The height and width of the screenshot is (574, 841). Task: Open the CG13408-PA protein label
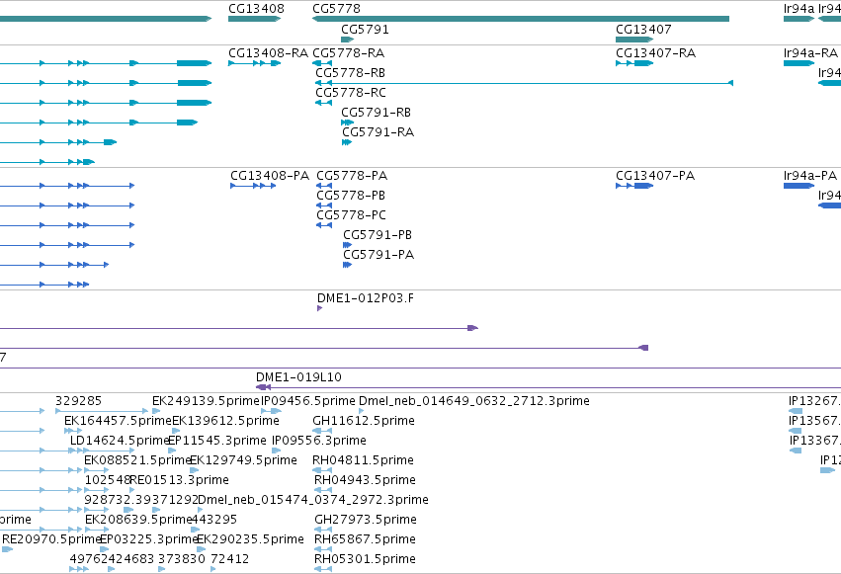270,176
